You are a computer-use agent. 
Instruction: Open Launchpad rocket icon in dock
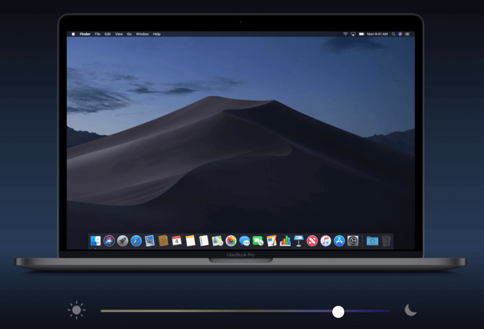(122, 241)
